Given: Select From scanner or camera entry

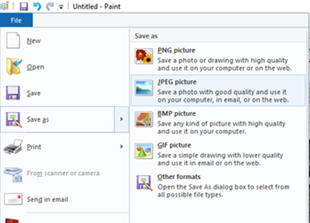Looking at the screenshot, I should coord(64,173).
